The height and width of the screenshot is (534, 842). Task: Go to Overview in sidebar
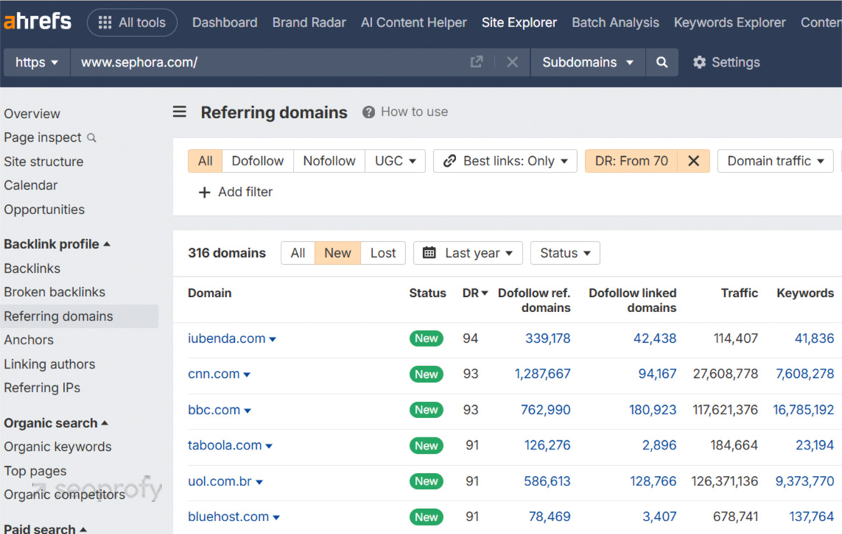pos(32,114)
